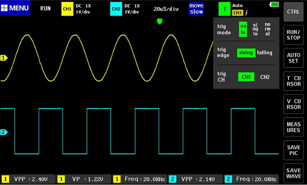Viewport: 307px width, 185px height.
Task: Click the AUTO SET button
Action: point(293,58)
